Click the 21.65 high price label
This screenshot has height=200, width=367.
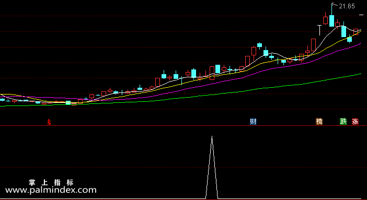pyautogui.click(x=347, y=6)
